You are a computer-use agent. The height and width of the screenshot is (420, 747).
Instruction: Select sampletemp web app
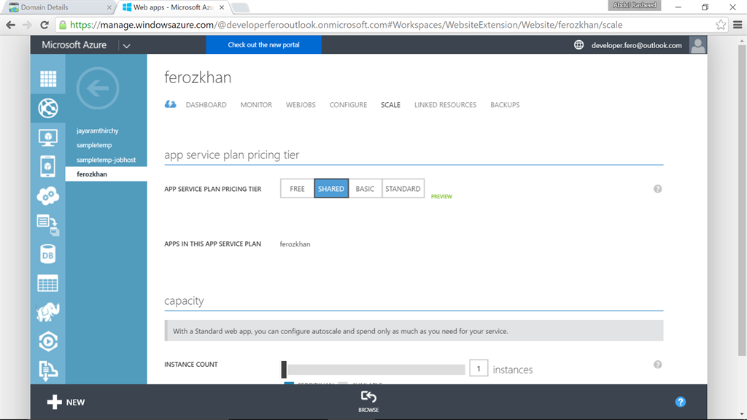[x=94, y=145]
